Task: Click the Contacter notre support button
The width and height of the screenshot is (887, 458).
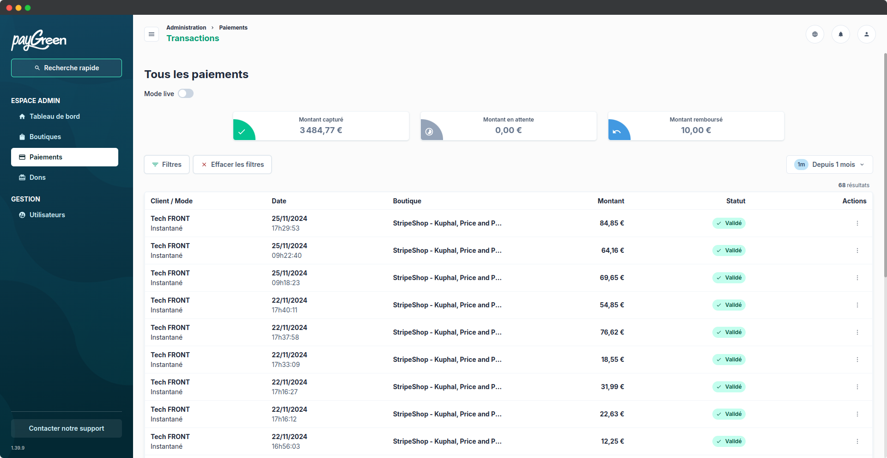Action: (66, 428)
